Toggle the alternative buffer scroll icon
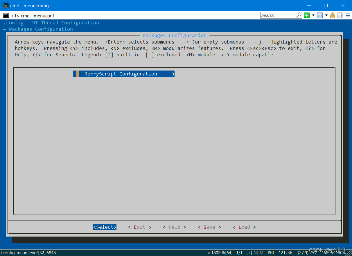The image size is (352, 256). [x=340, y=15]
